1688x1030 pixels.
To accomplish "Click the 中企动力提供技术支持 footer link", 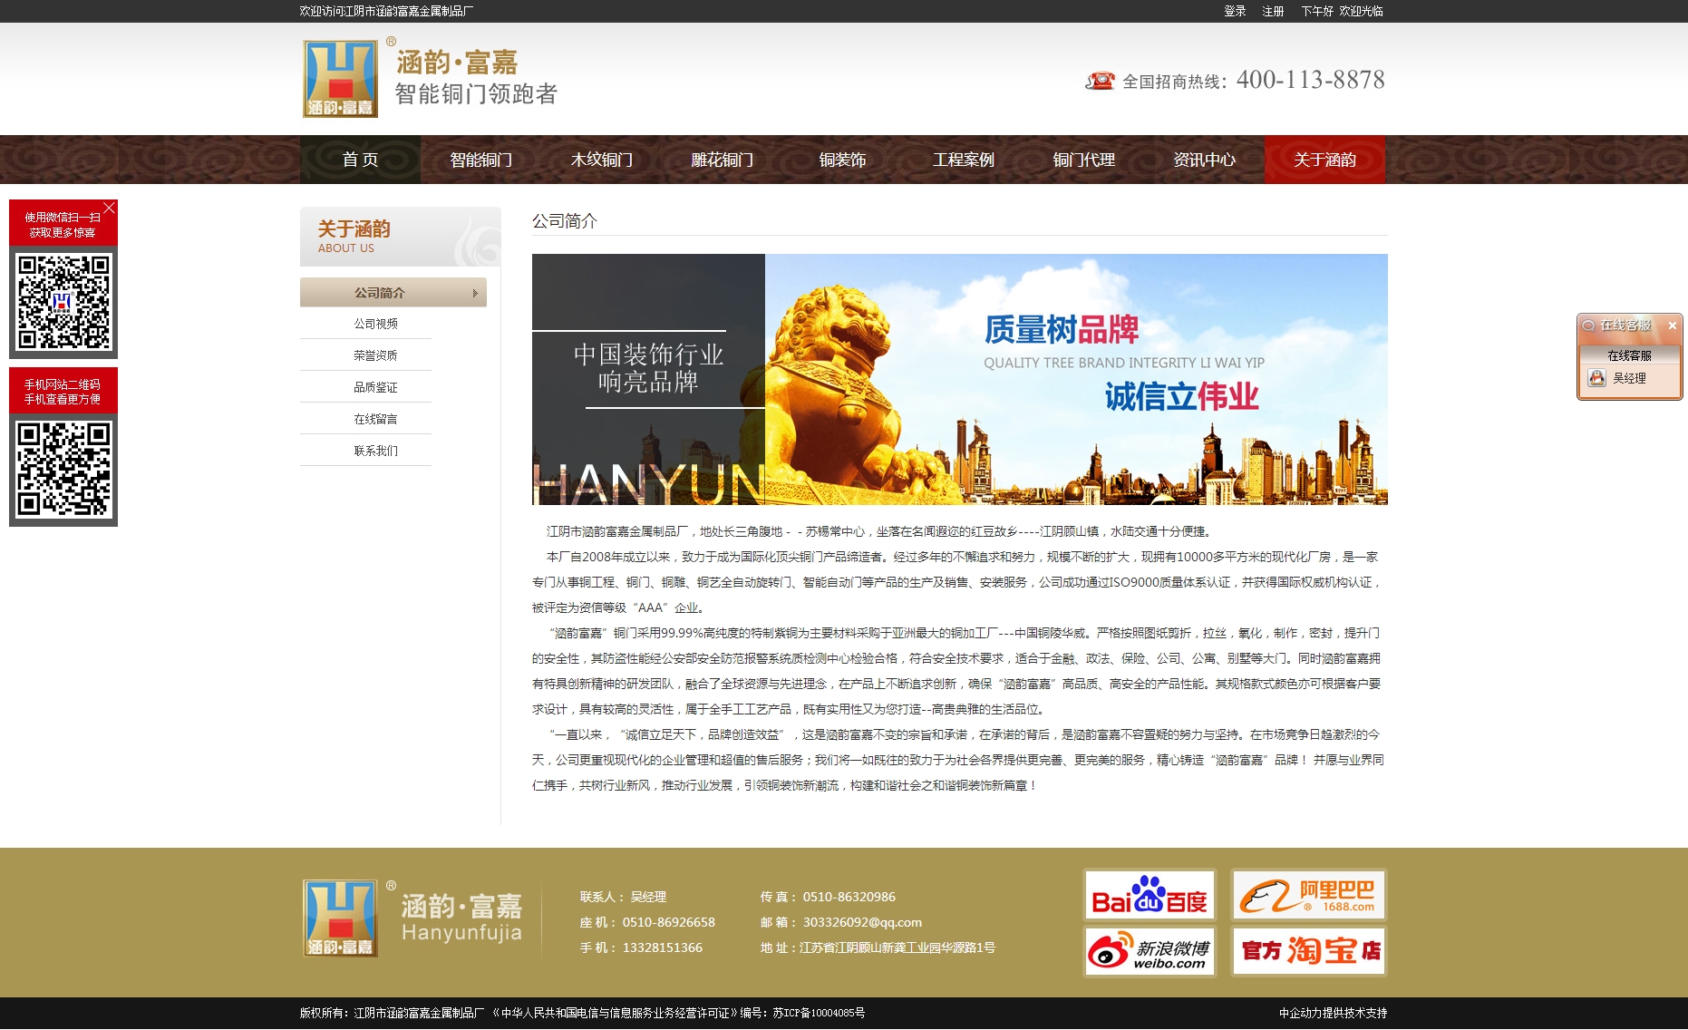I will 1333,1013.
